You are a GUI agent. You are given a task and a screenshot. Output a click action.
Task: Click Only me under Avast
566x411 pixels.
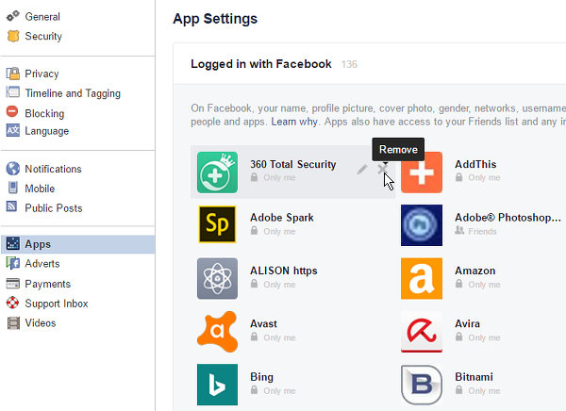coord(274,337)
